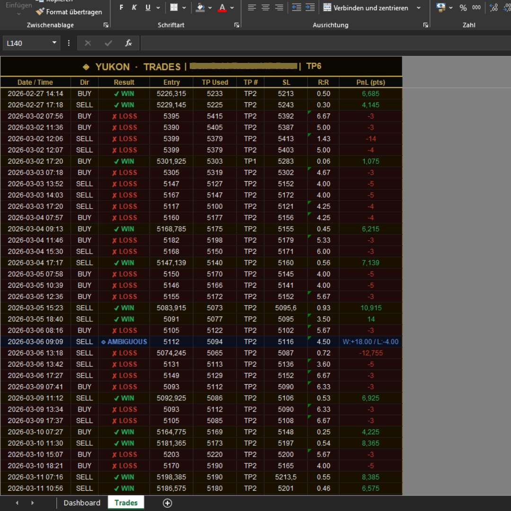The image size is (511, 511).
Task: Select WIN result in 2026-03-05 18:40 row
Action: pyautogui.click(x=124, y=319)
